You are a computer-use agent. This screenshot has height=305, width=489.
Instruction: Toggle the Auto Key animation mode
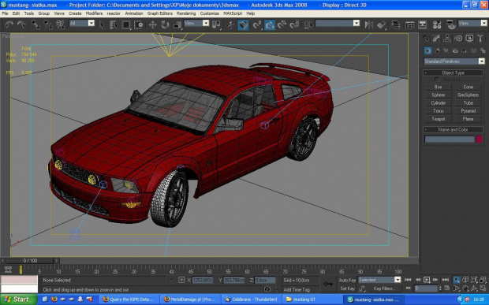tap(347, 280)
